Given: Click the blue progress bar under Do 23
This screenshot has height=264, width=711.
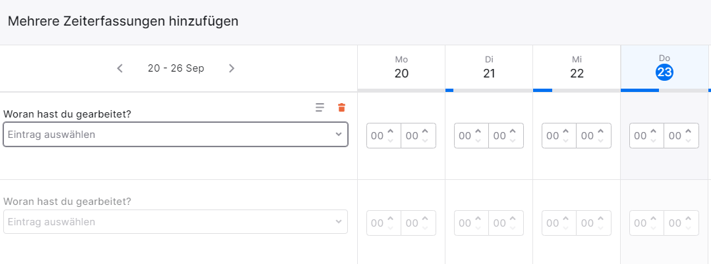Looking at the screenshot, I should tap(640, 91).
